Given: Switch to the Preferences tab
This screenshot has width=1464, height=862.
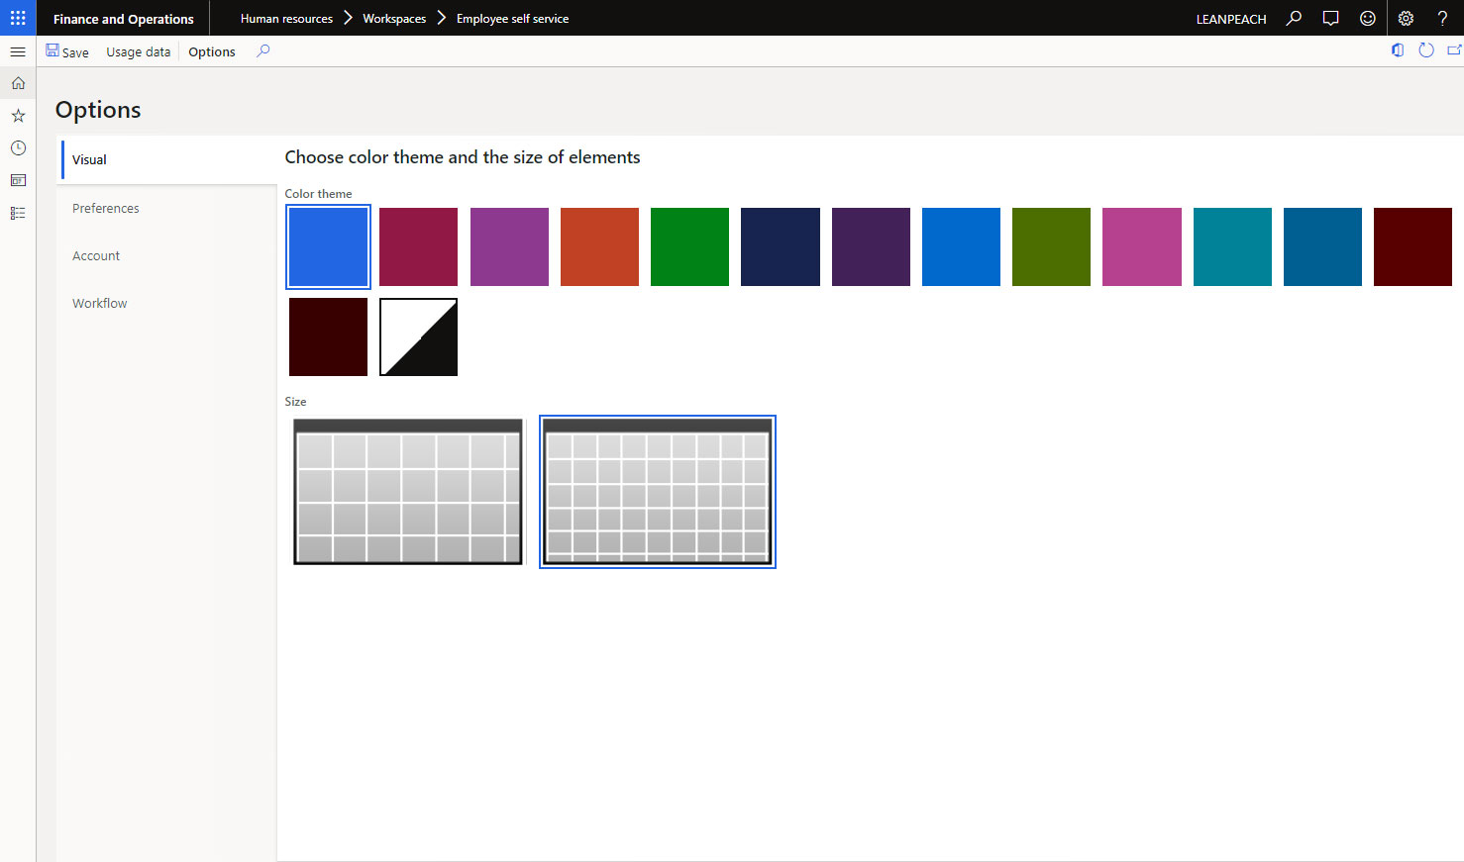Looking at the screenshot, I should (106, 208).
